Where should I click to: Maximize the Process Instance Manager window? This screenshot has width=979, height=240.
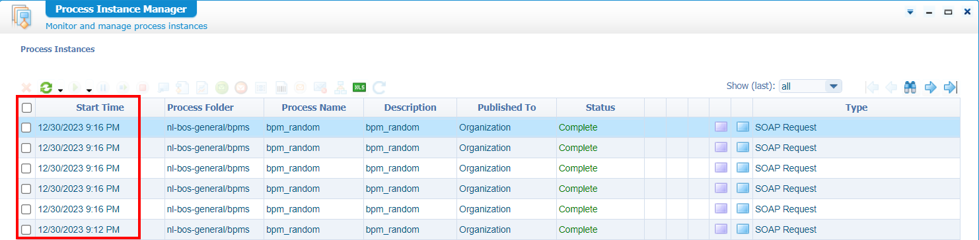click(948, 12)
